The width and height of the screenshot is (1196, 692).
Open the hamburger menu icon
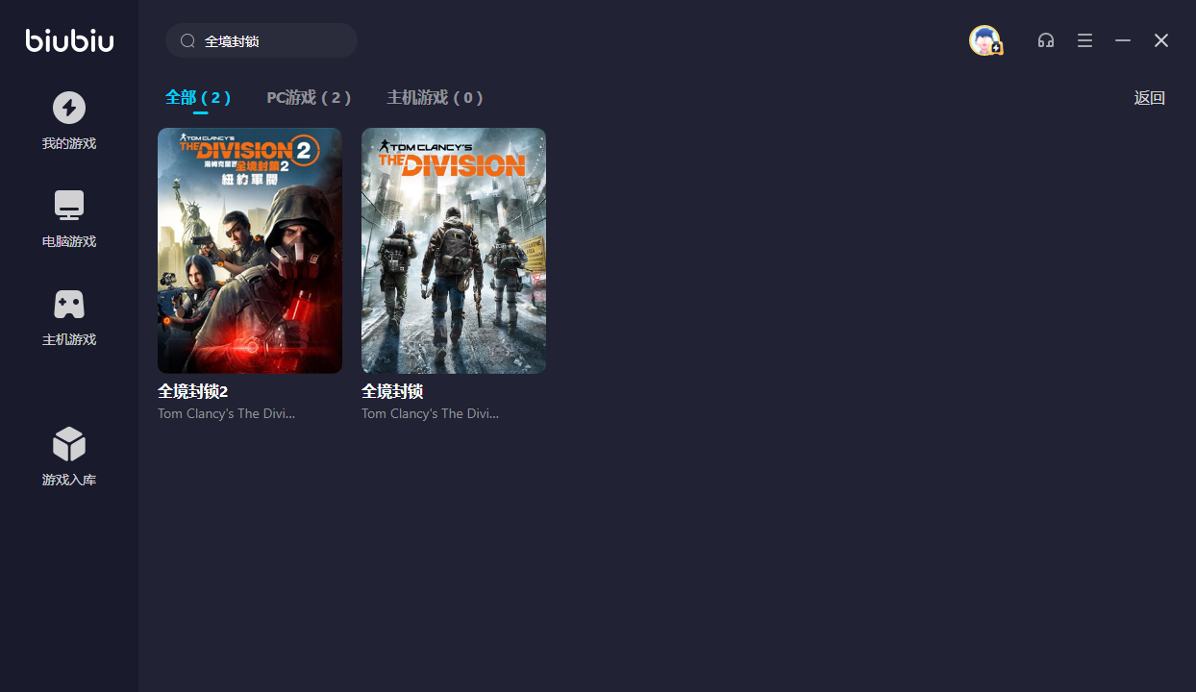(x=1084, y=40)
